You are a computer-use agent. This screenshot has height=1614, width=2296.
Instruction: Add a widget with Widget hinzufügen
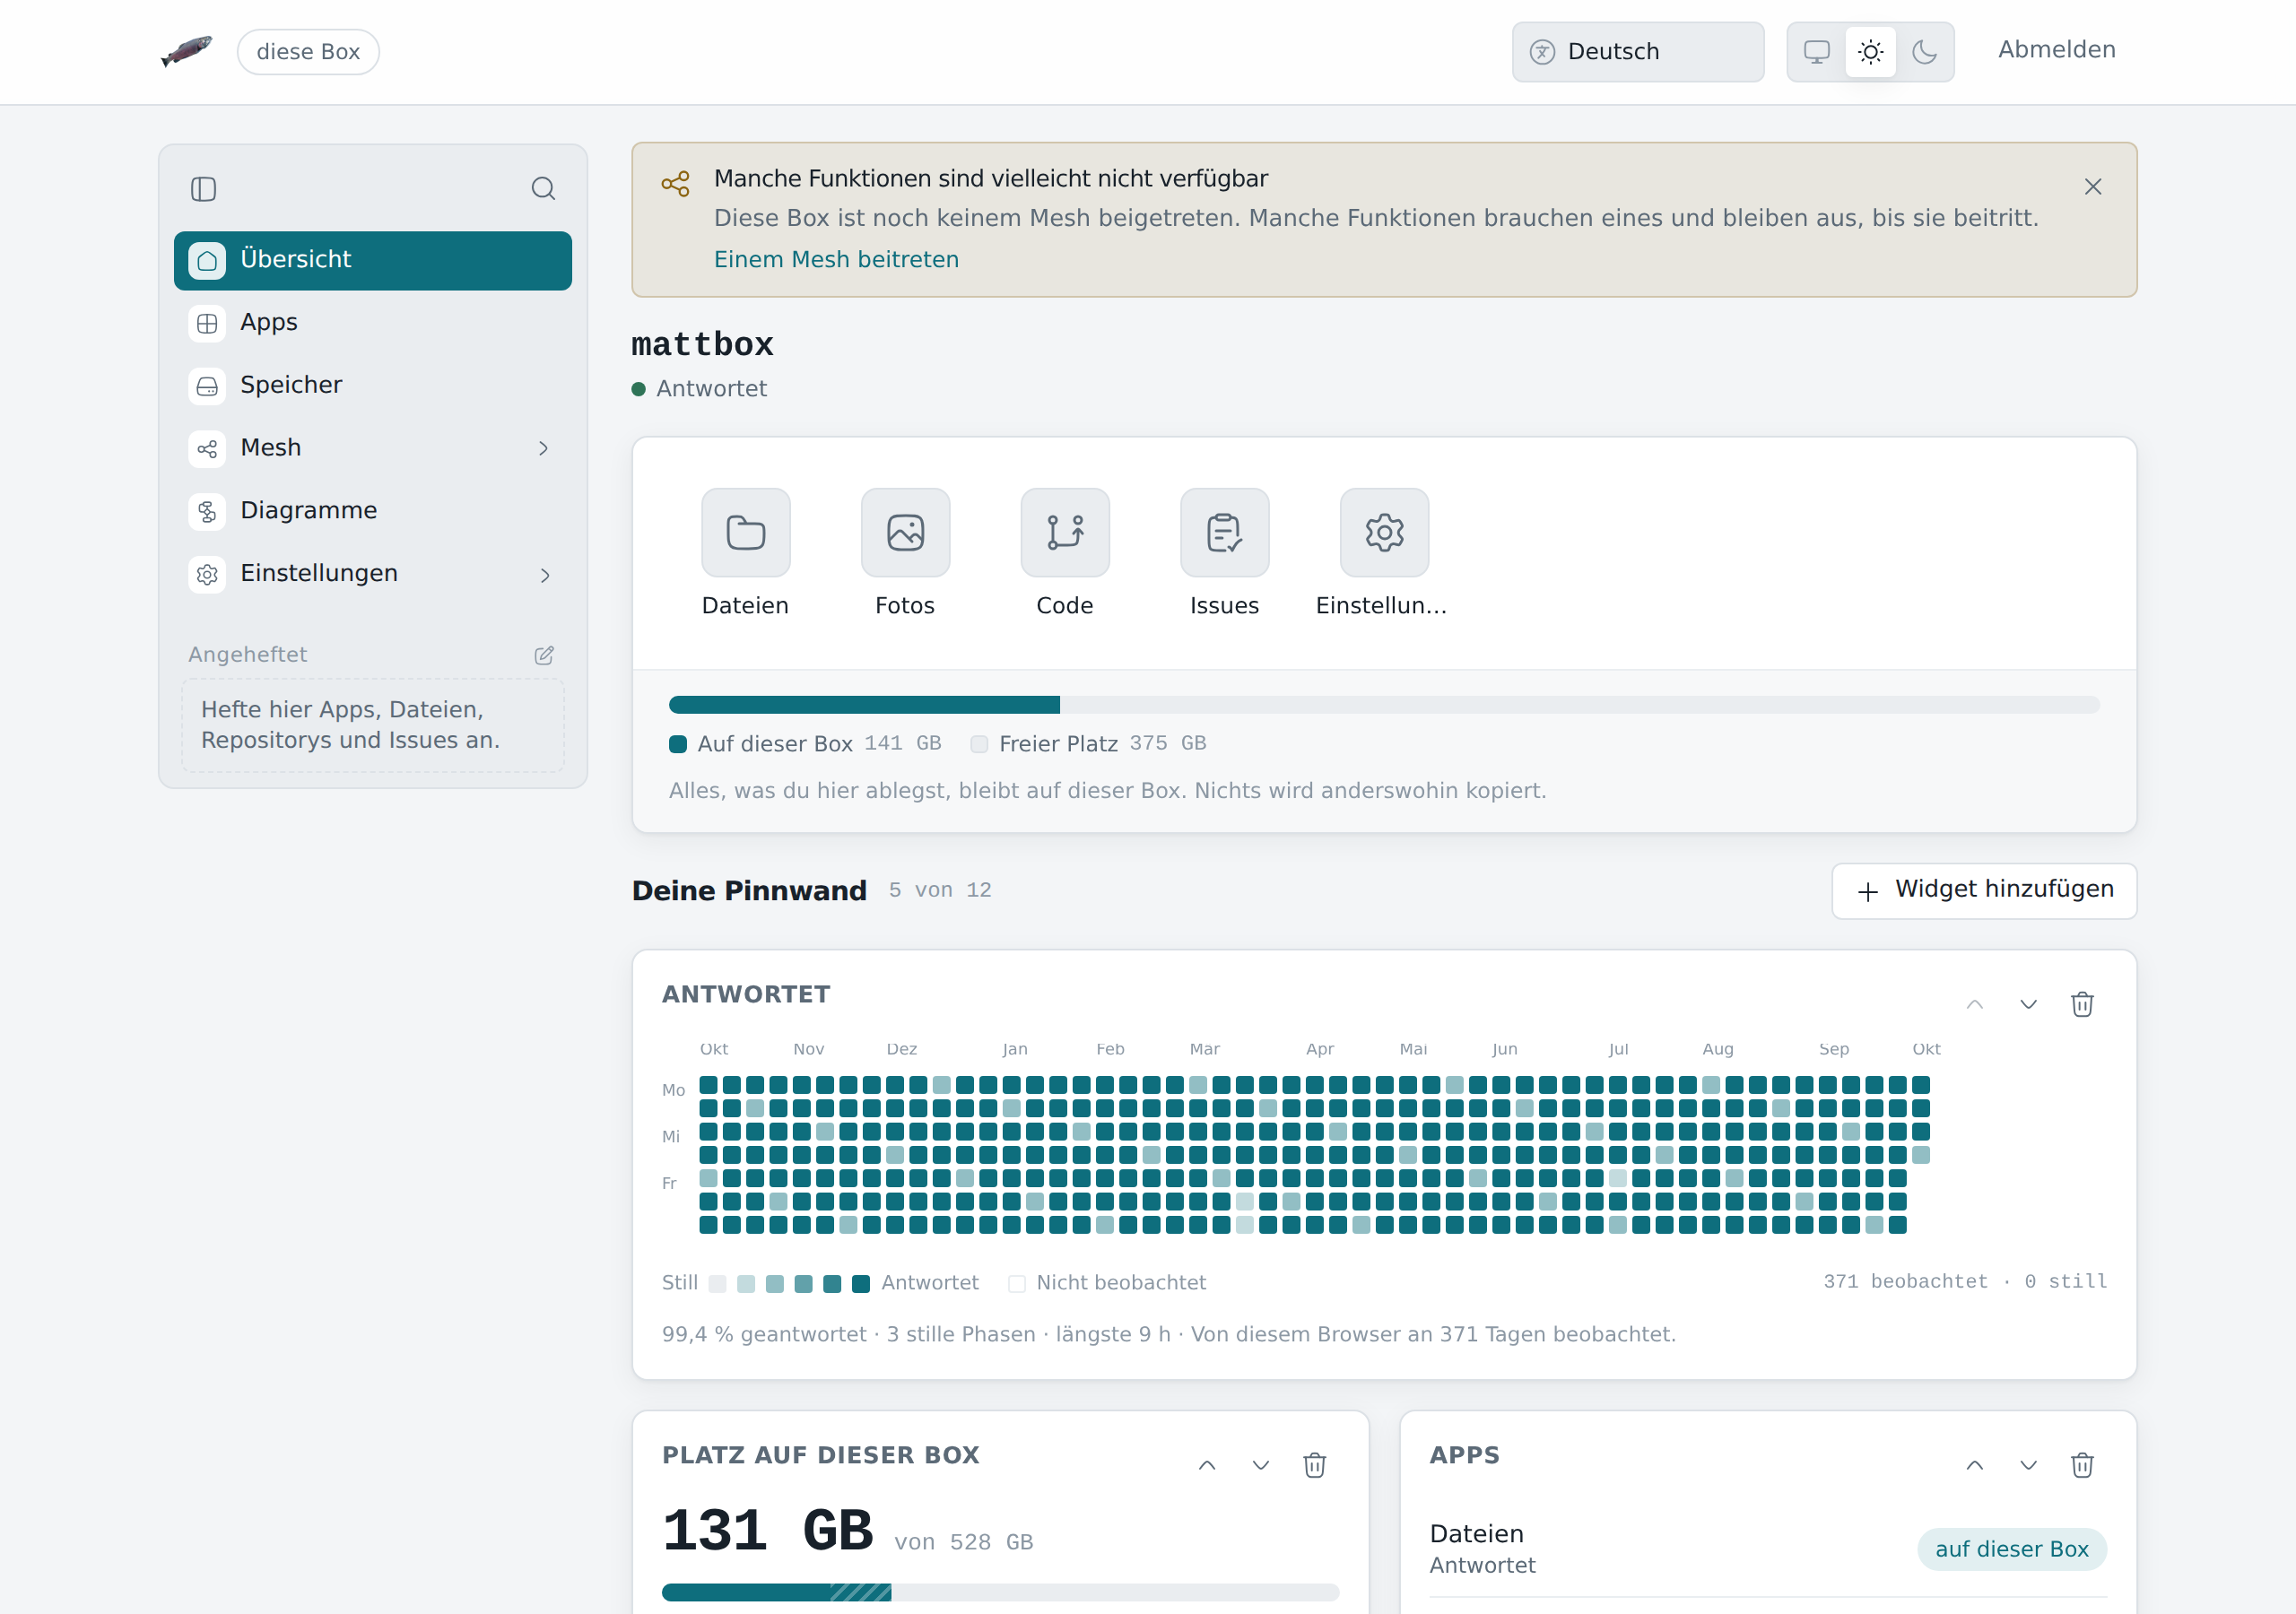tap(1984, 891)
